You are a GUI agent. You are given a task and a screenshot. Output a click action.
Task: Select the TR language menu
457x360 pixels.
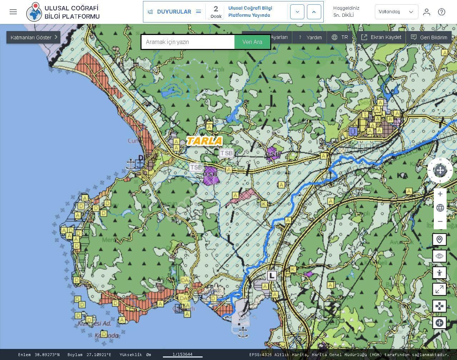pyautogui.click(x=340, y=37)
